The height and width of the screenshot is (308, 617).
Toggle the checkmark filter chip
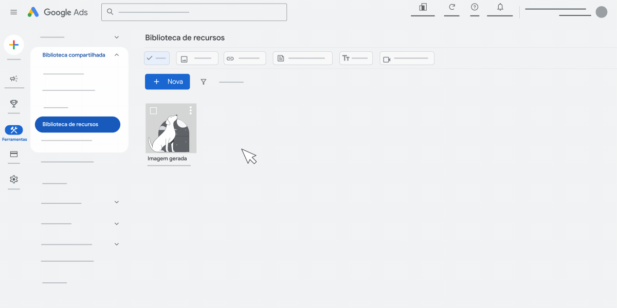tap(156, 58)
